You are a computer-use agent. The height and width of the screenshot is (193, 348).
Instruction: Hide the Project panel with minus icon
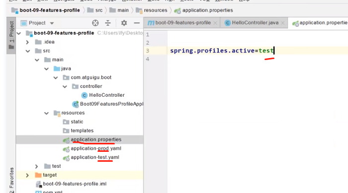coord(137,23)
